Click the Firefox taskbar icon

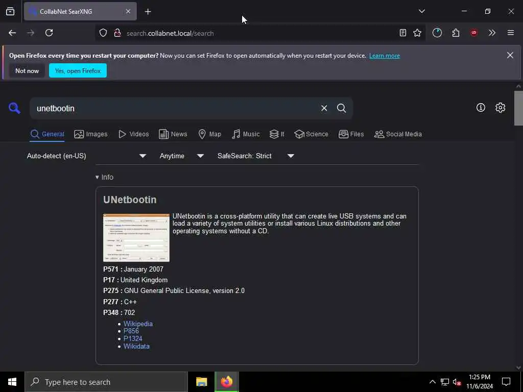point(226,382)
